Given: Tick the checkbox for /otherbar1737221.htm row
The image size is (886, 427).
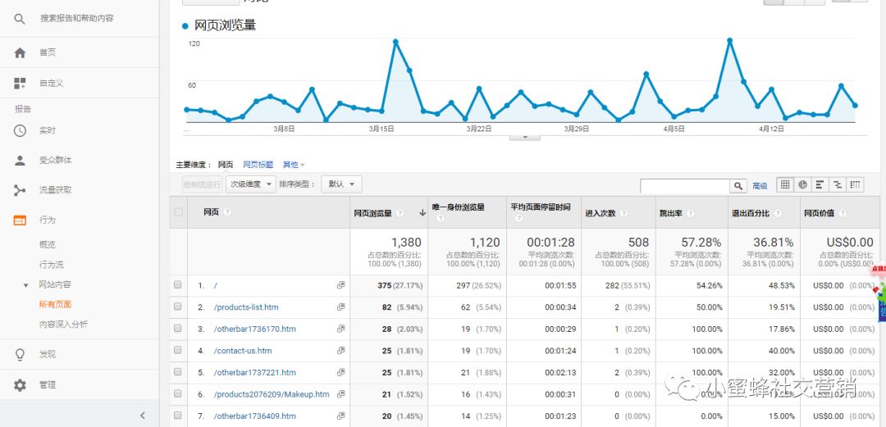Looking at the screenshot, I should pos(178,372).
